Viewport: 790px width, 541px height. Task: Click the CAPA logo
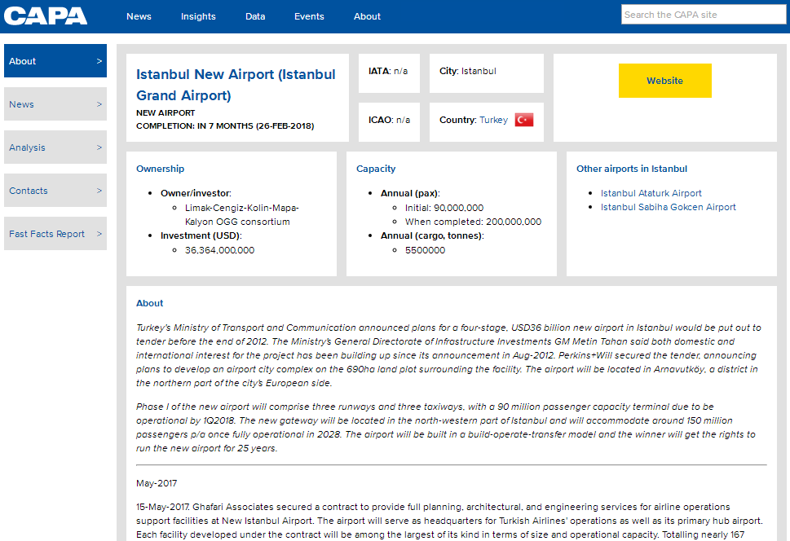point(46,16)
